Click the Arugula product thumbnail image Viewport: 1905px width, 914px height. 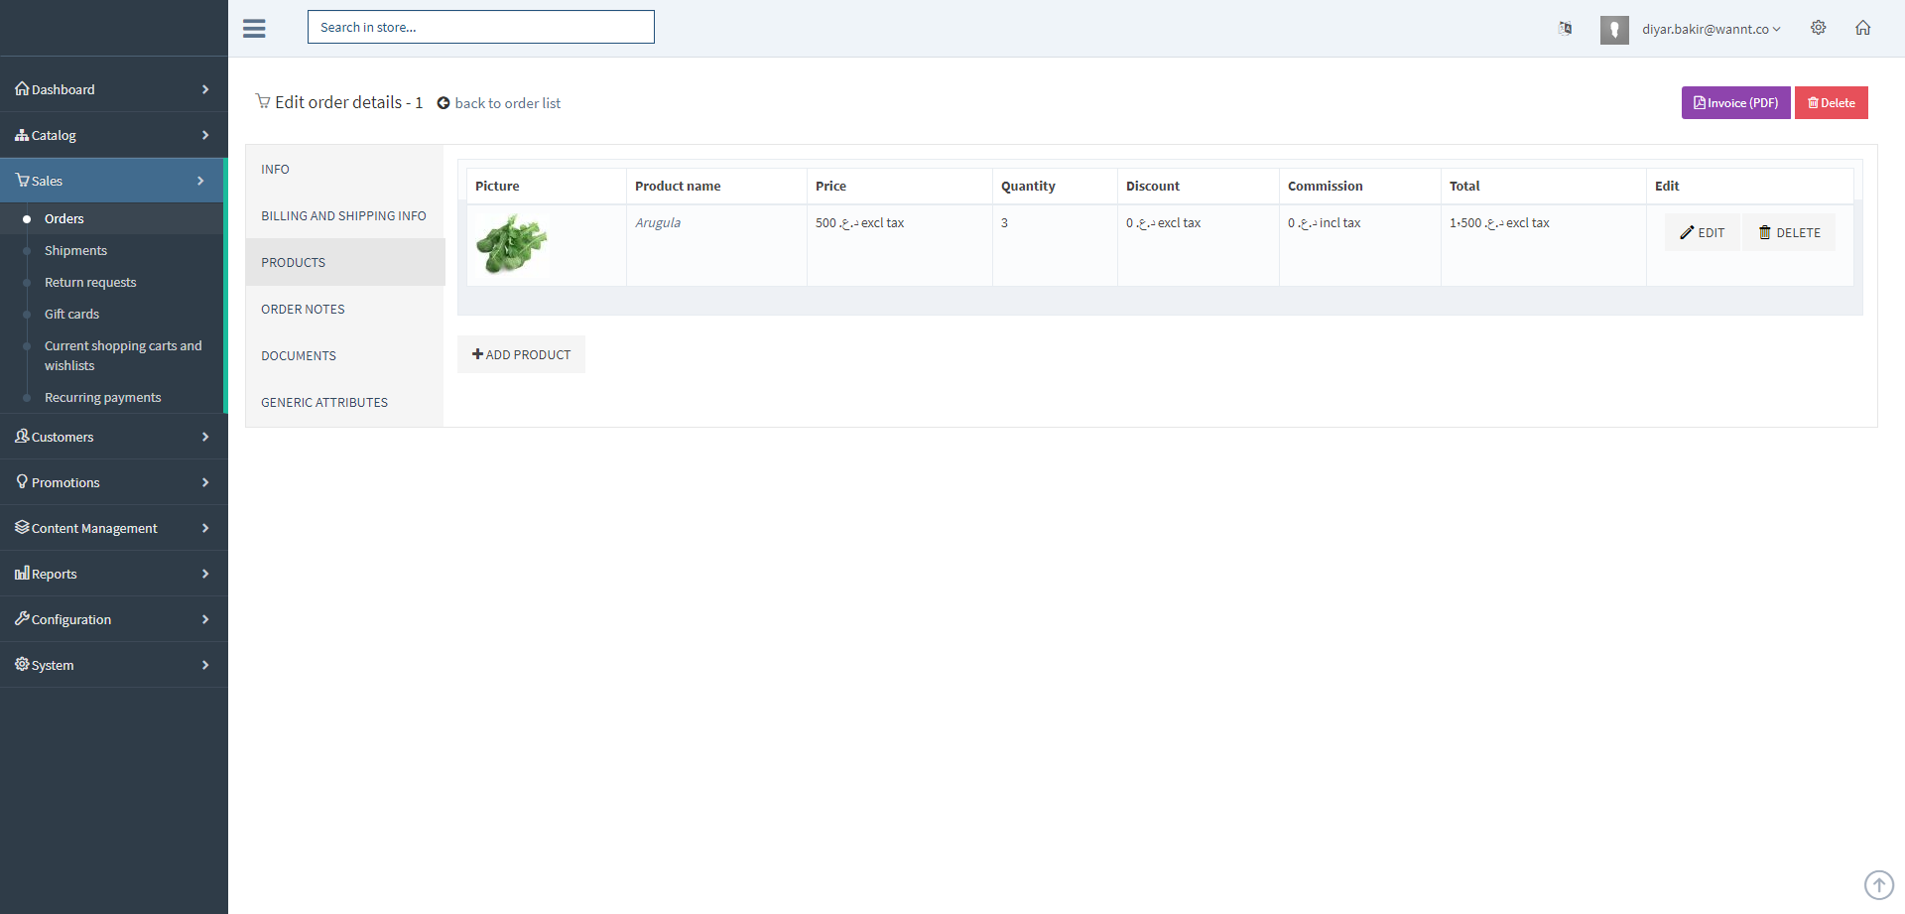tap(512, 244)
